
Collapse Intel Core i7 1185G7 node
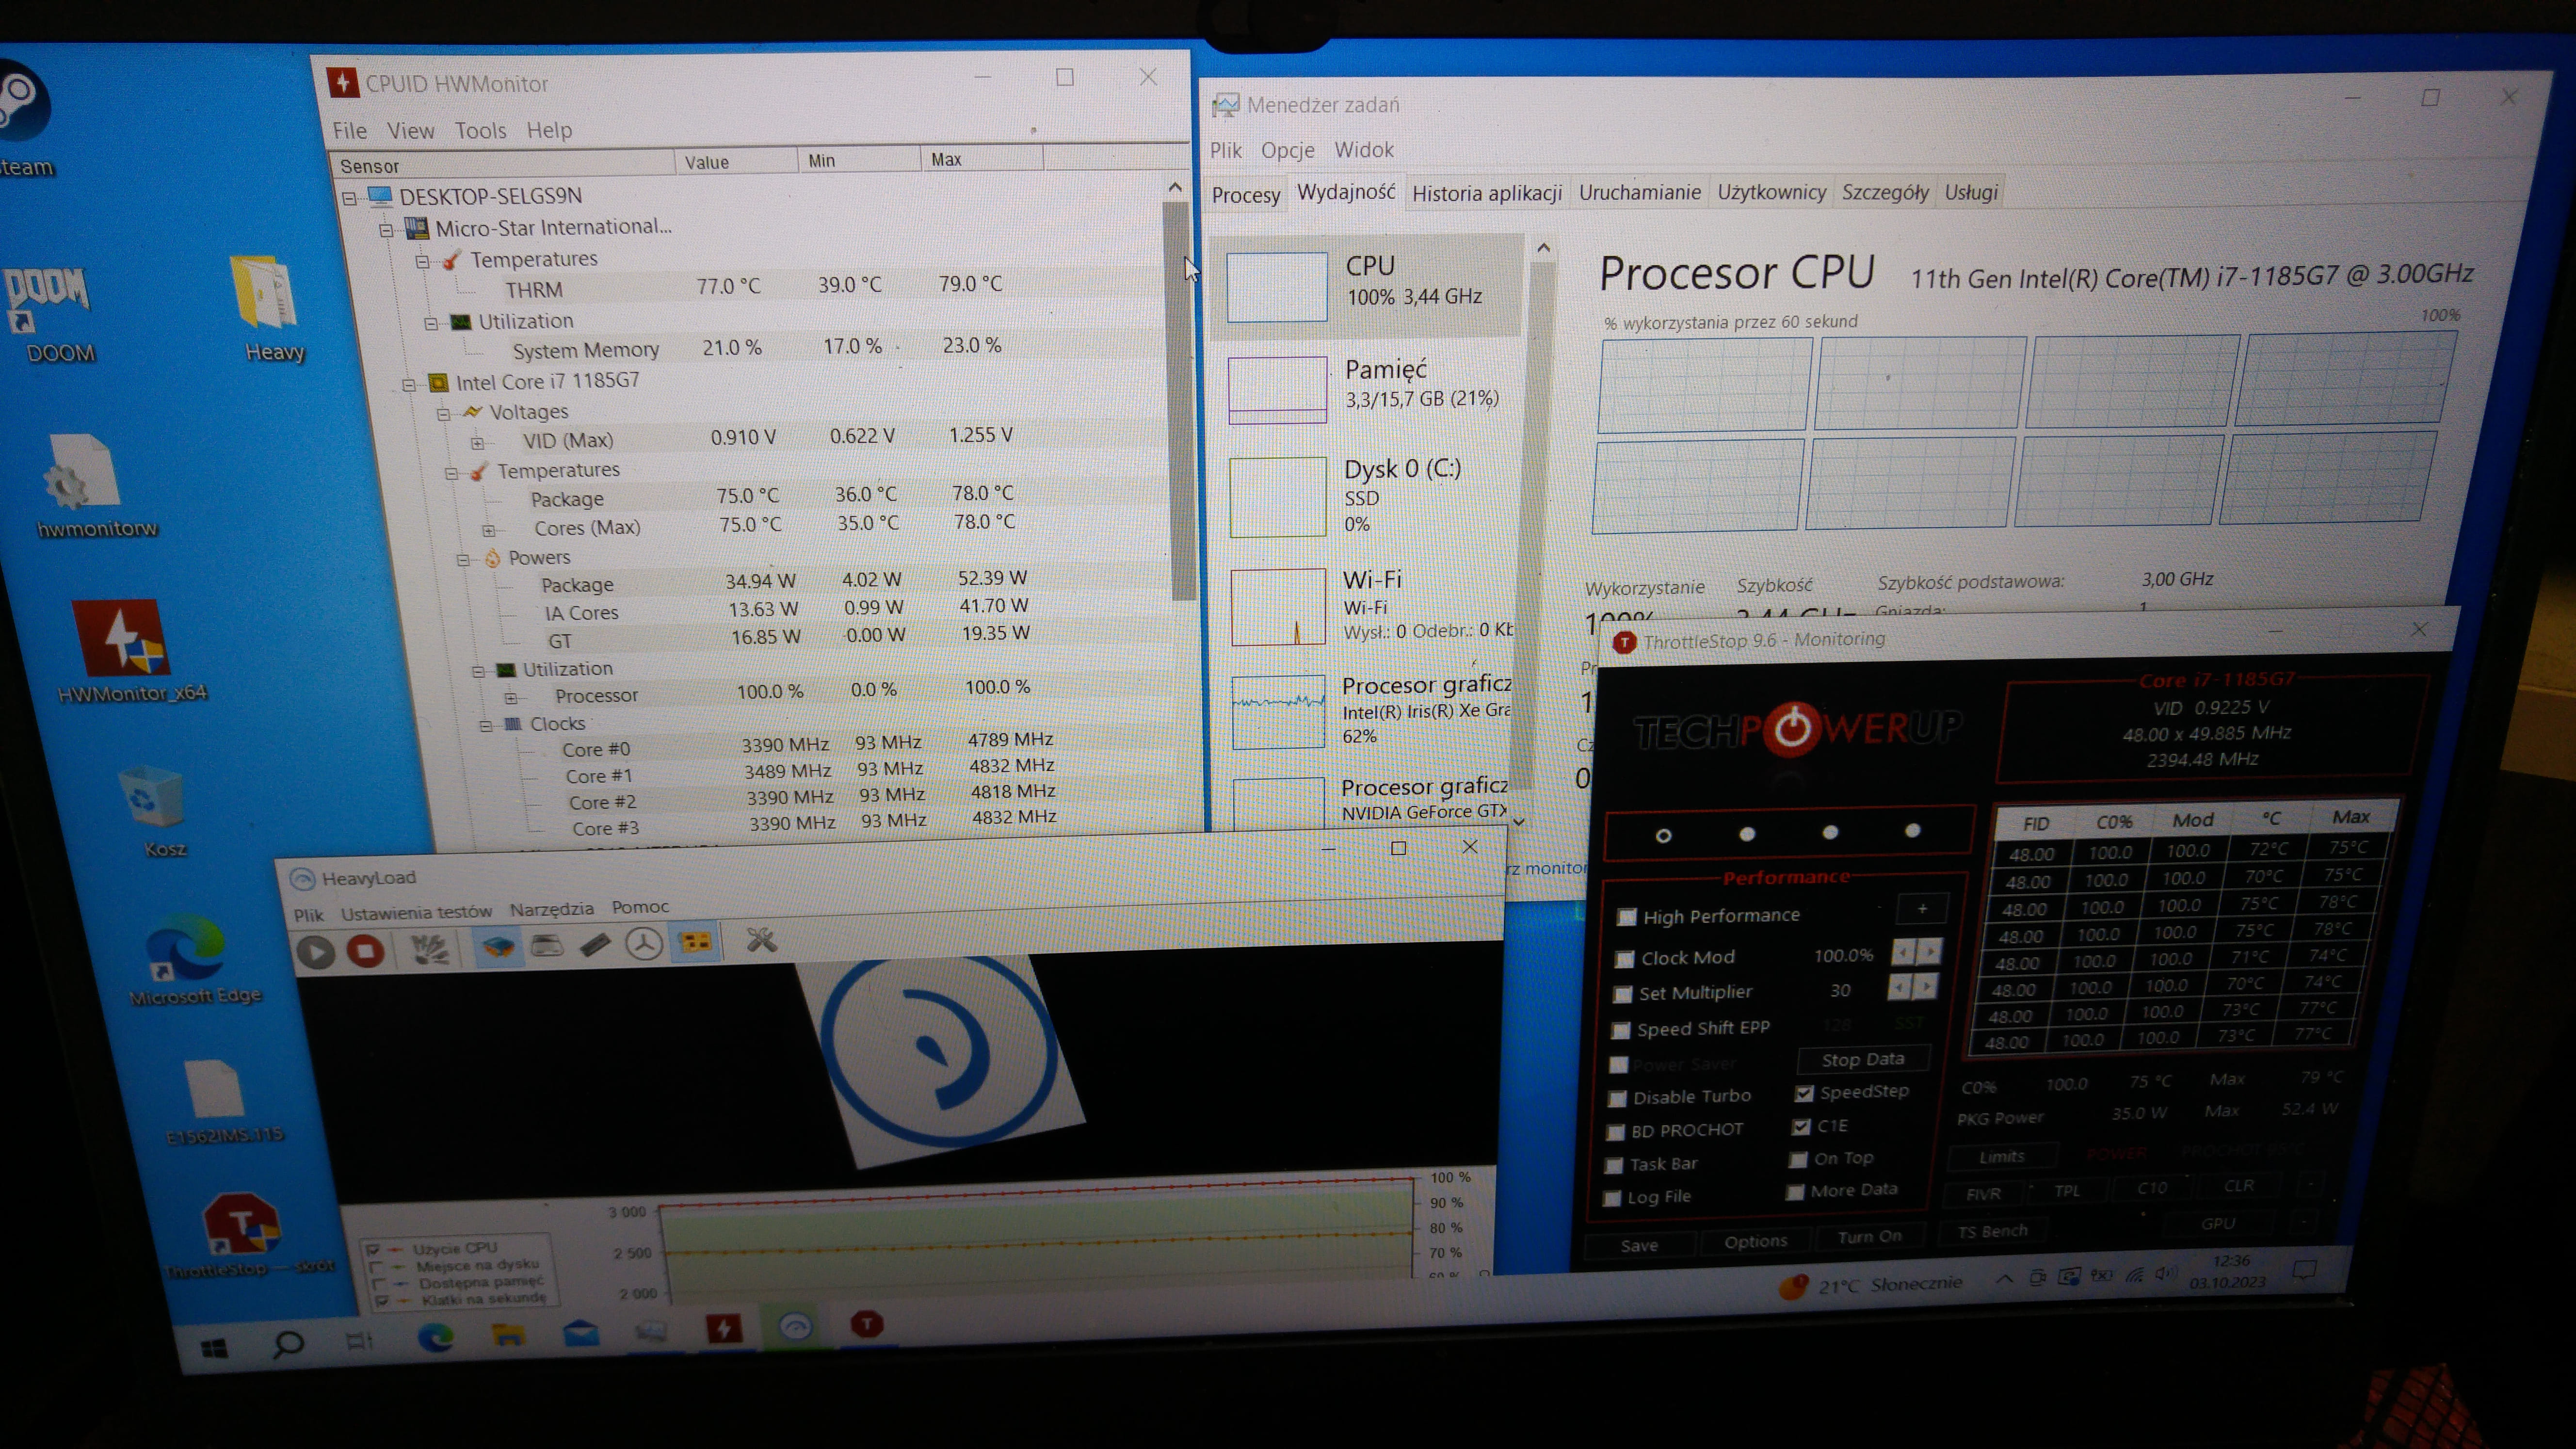tap(409, 385)
